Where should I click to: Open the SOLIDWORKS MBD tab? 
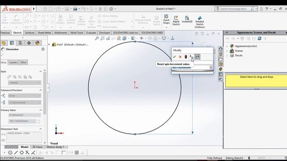tap(152, 33)
